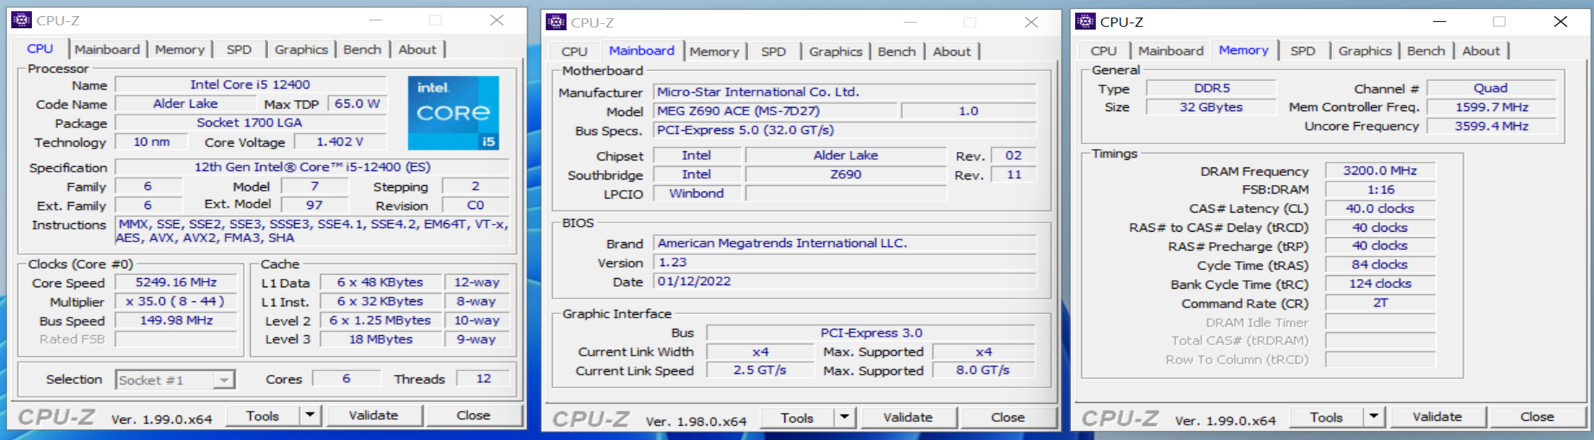Open Tools dropdown arrow in left window
Screen dimensions: 1594x440
click(310, 415)
